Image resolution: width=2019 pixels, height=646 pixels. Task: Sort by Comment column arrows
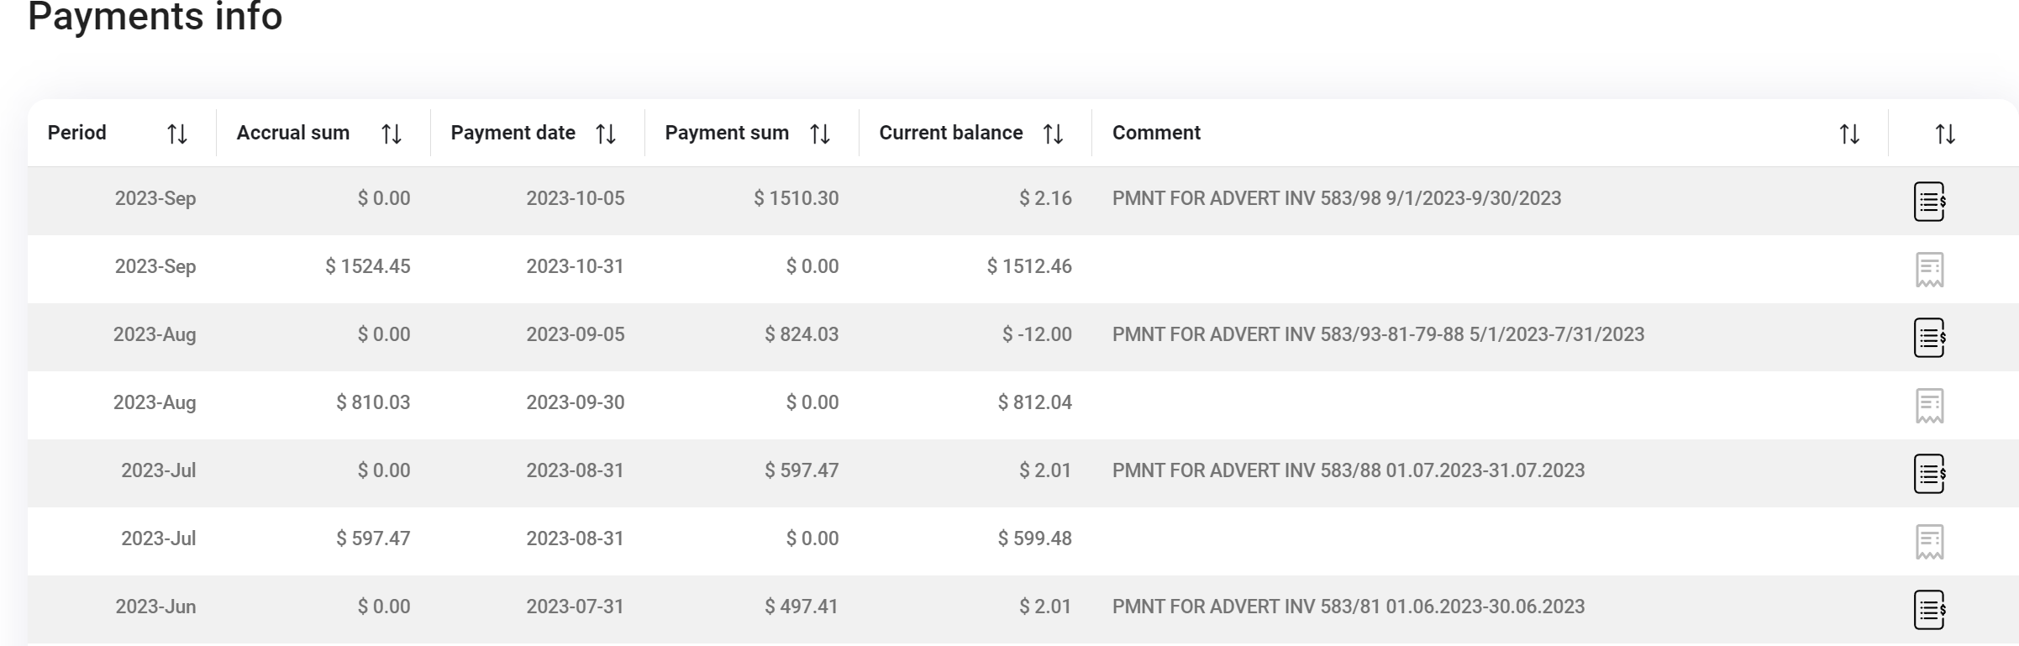click(1848, 134)
